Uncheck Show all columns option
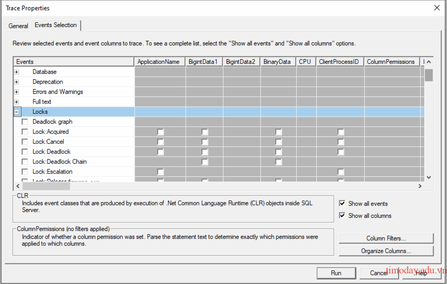 [x=342, y=215]
